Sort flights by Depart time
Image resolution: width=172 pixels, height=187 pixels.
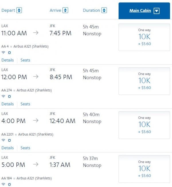point(19,10)
